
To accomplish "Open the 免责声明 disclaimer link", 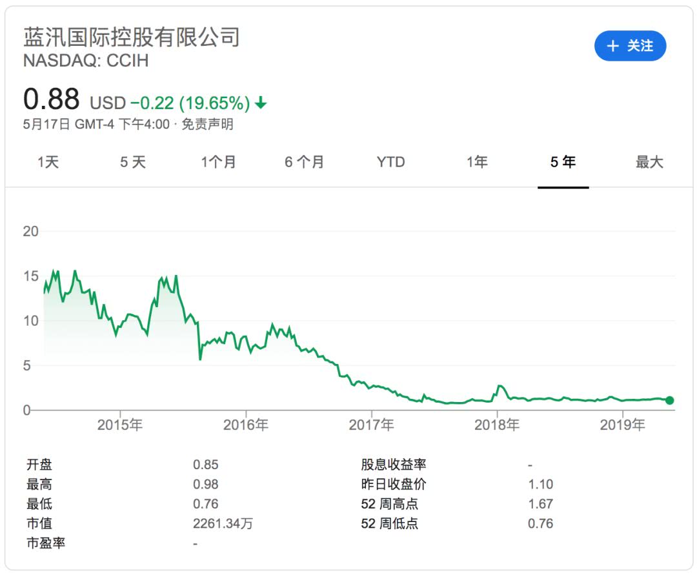I will coord(207,124).
